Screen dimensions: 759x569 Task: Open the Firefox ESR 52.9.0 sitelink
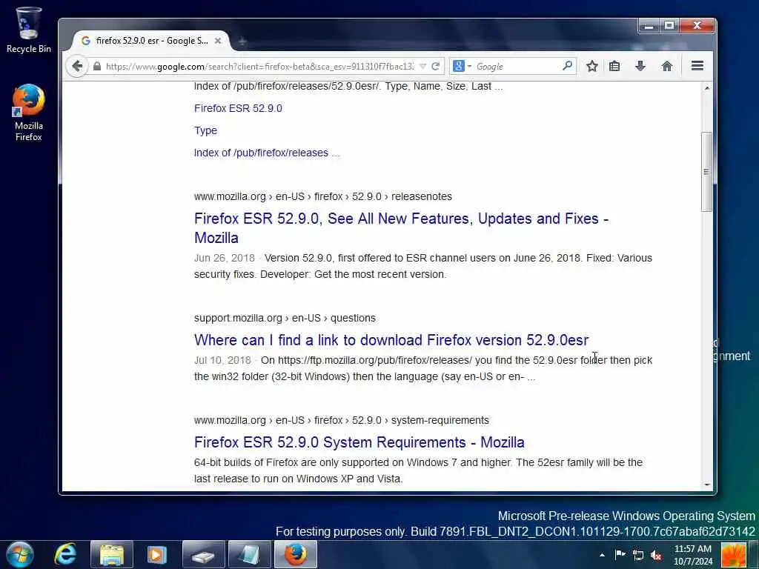tap(238, 108)
